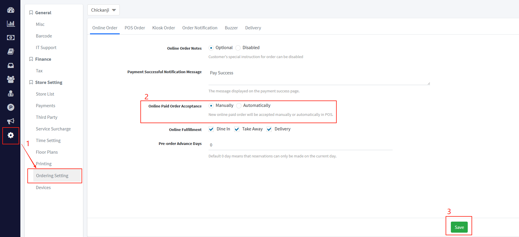Viewport: 519px width, 237px height.
Task: Open Printing settings
Action: (x=44, y=164)
